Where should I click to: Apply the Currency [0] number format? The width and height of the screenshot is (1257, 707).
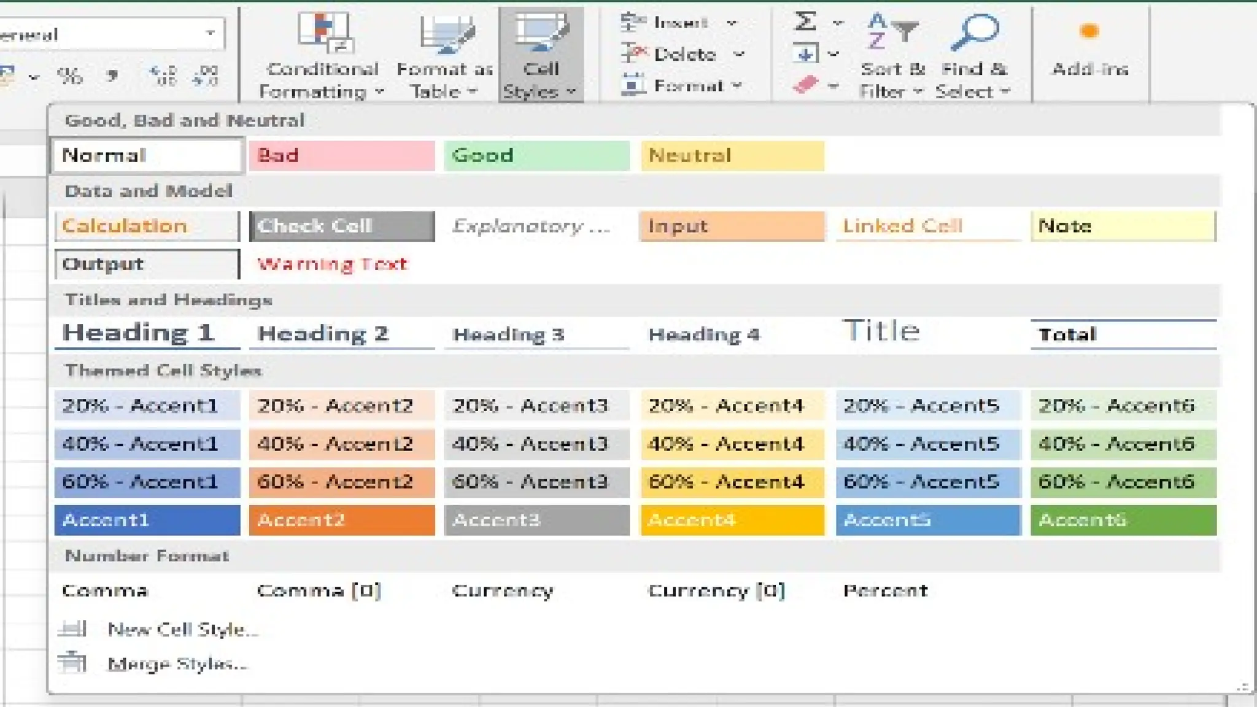point(716,590)
